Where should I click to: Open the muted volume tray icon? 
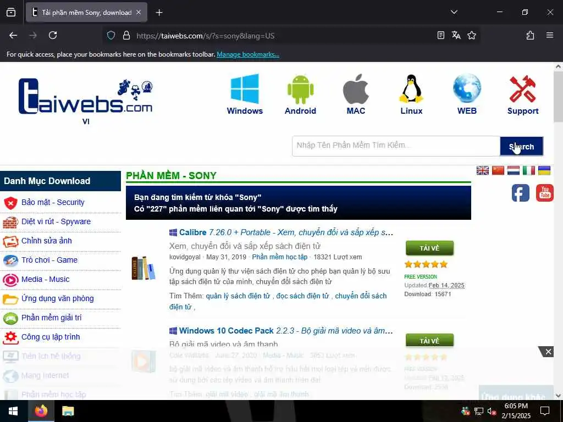click(x=492, y=411)
